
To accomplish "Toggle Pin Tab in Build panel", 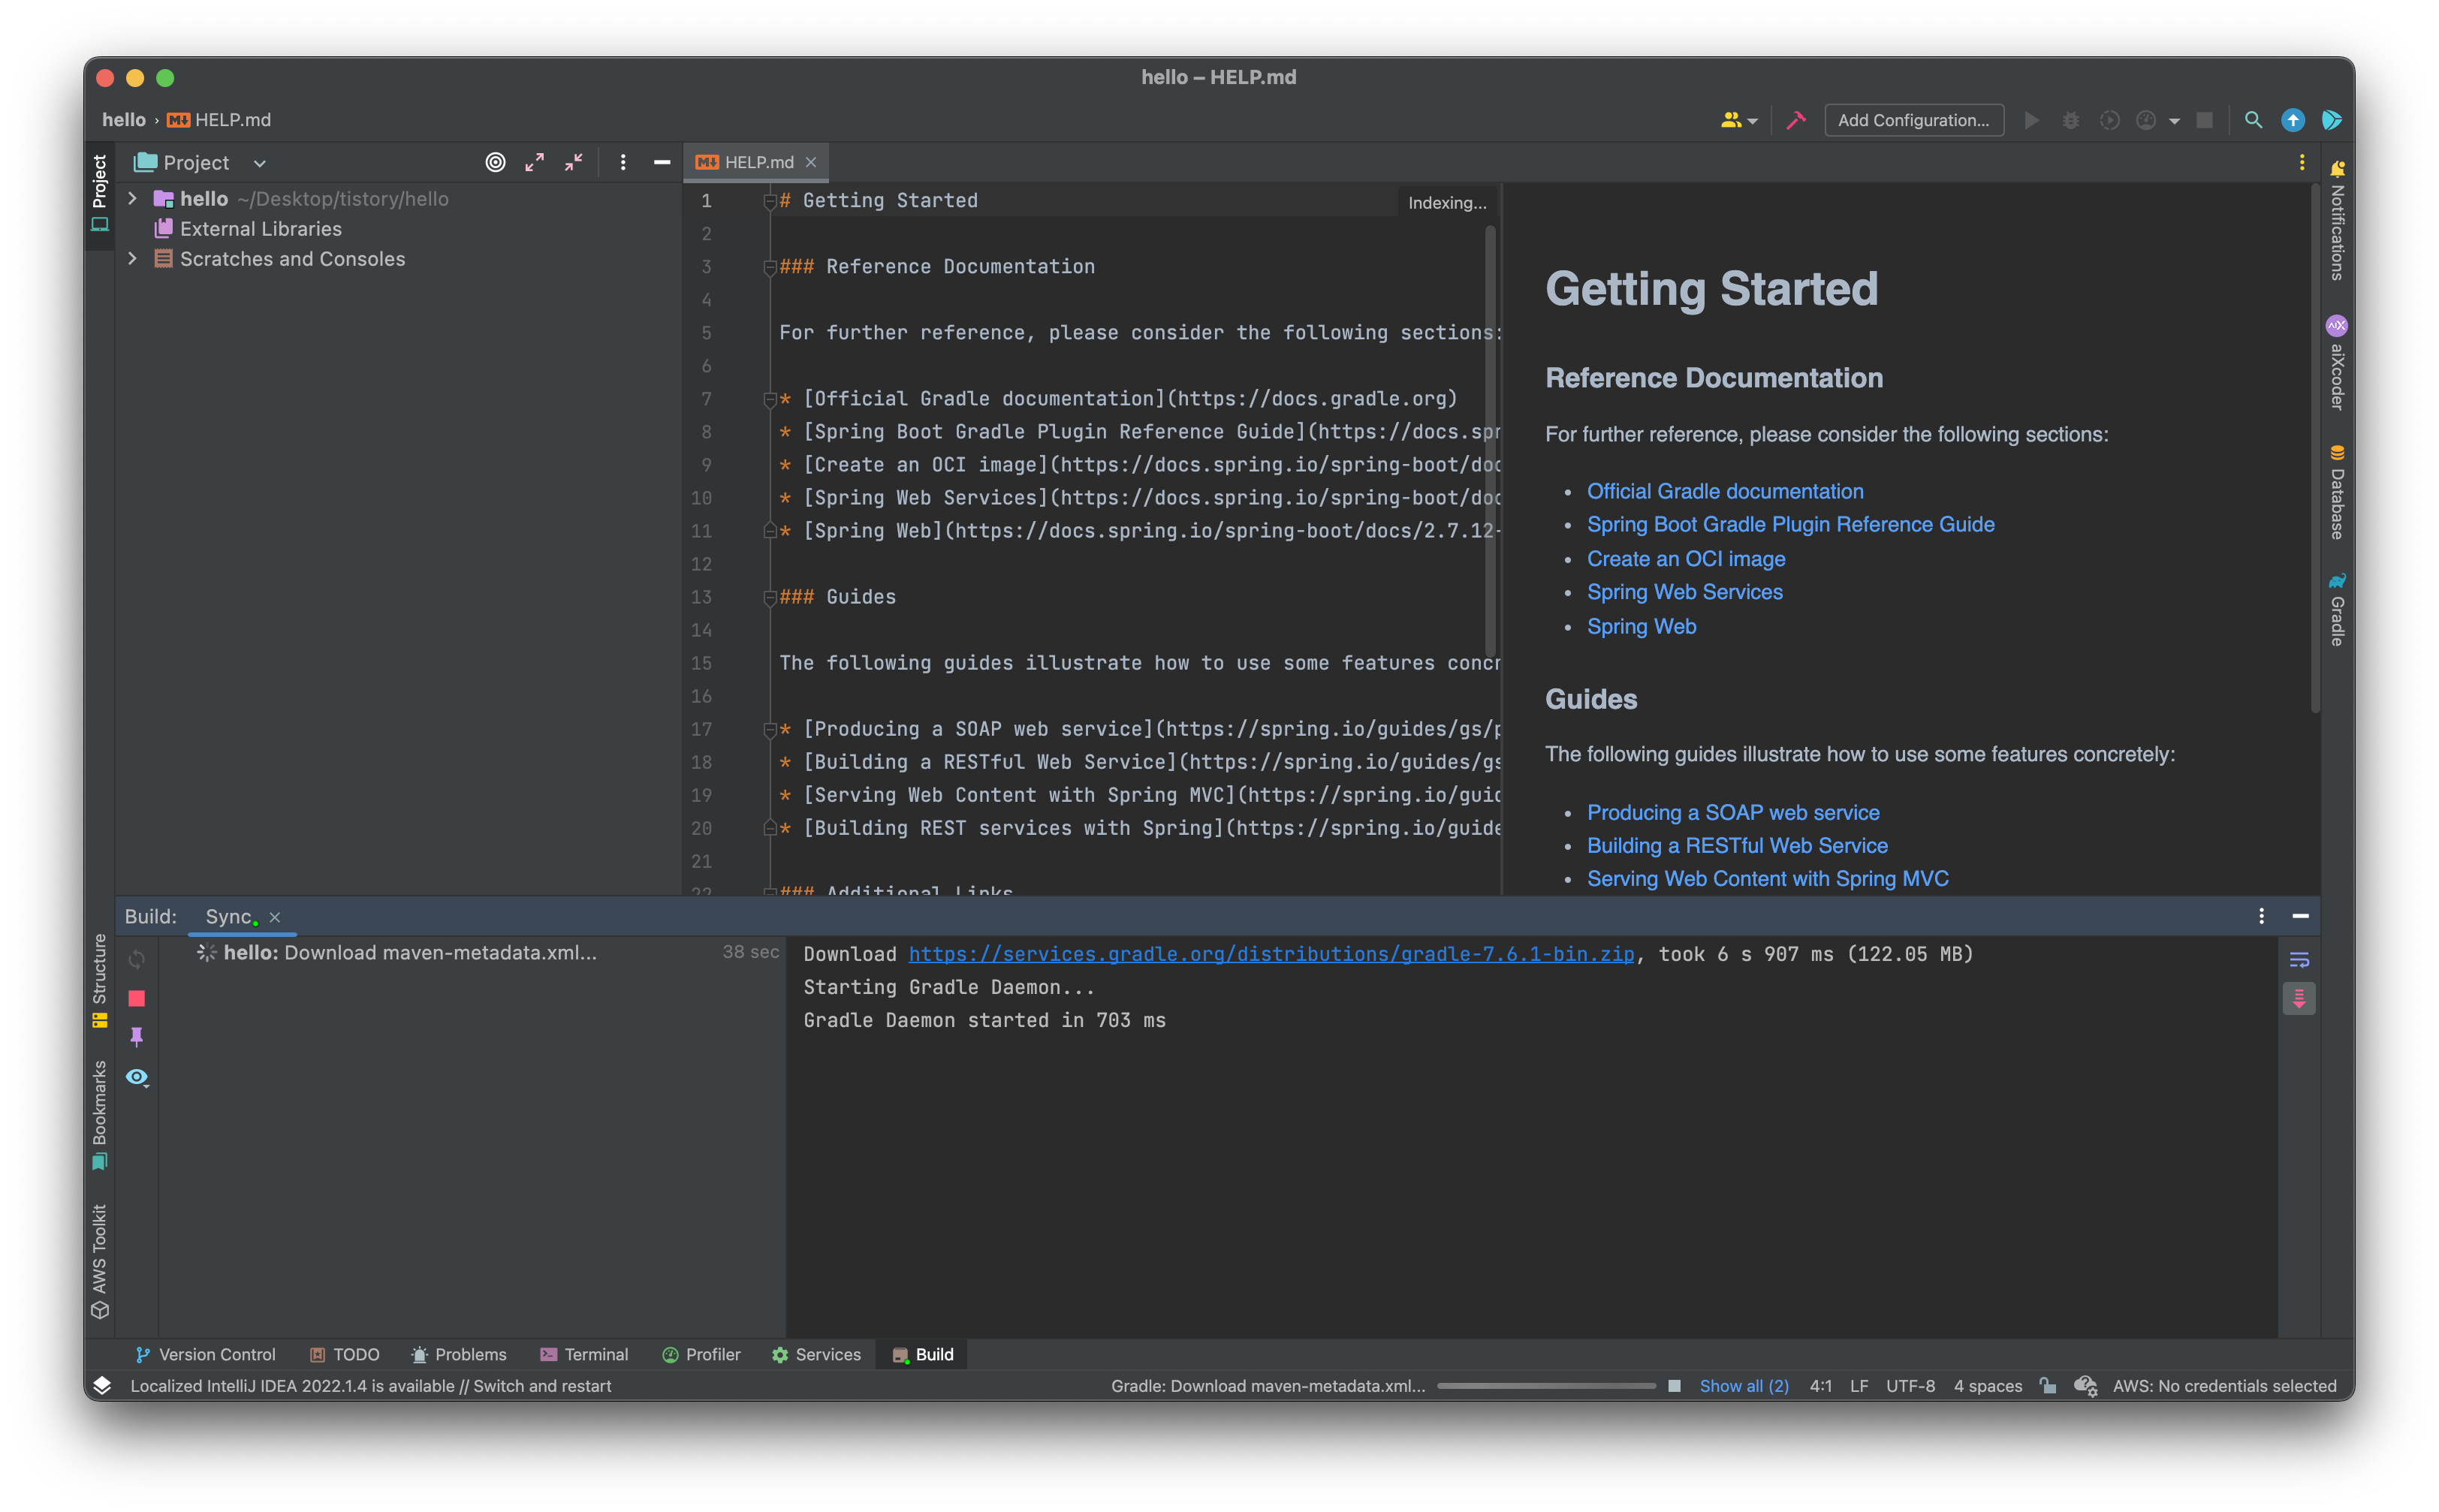I will pos(137,1037).
